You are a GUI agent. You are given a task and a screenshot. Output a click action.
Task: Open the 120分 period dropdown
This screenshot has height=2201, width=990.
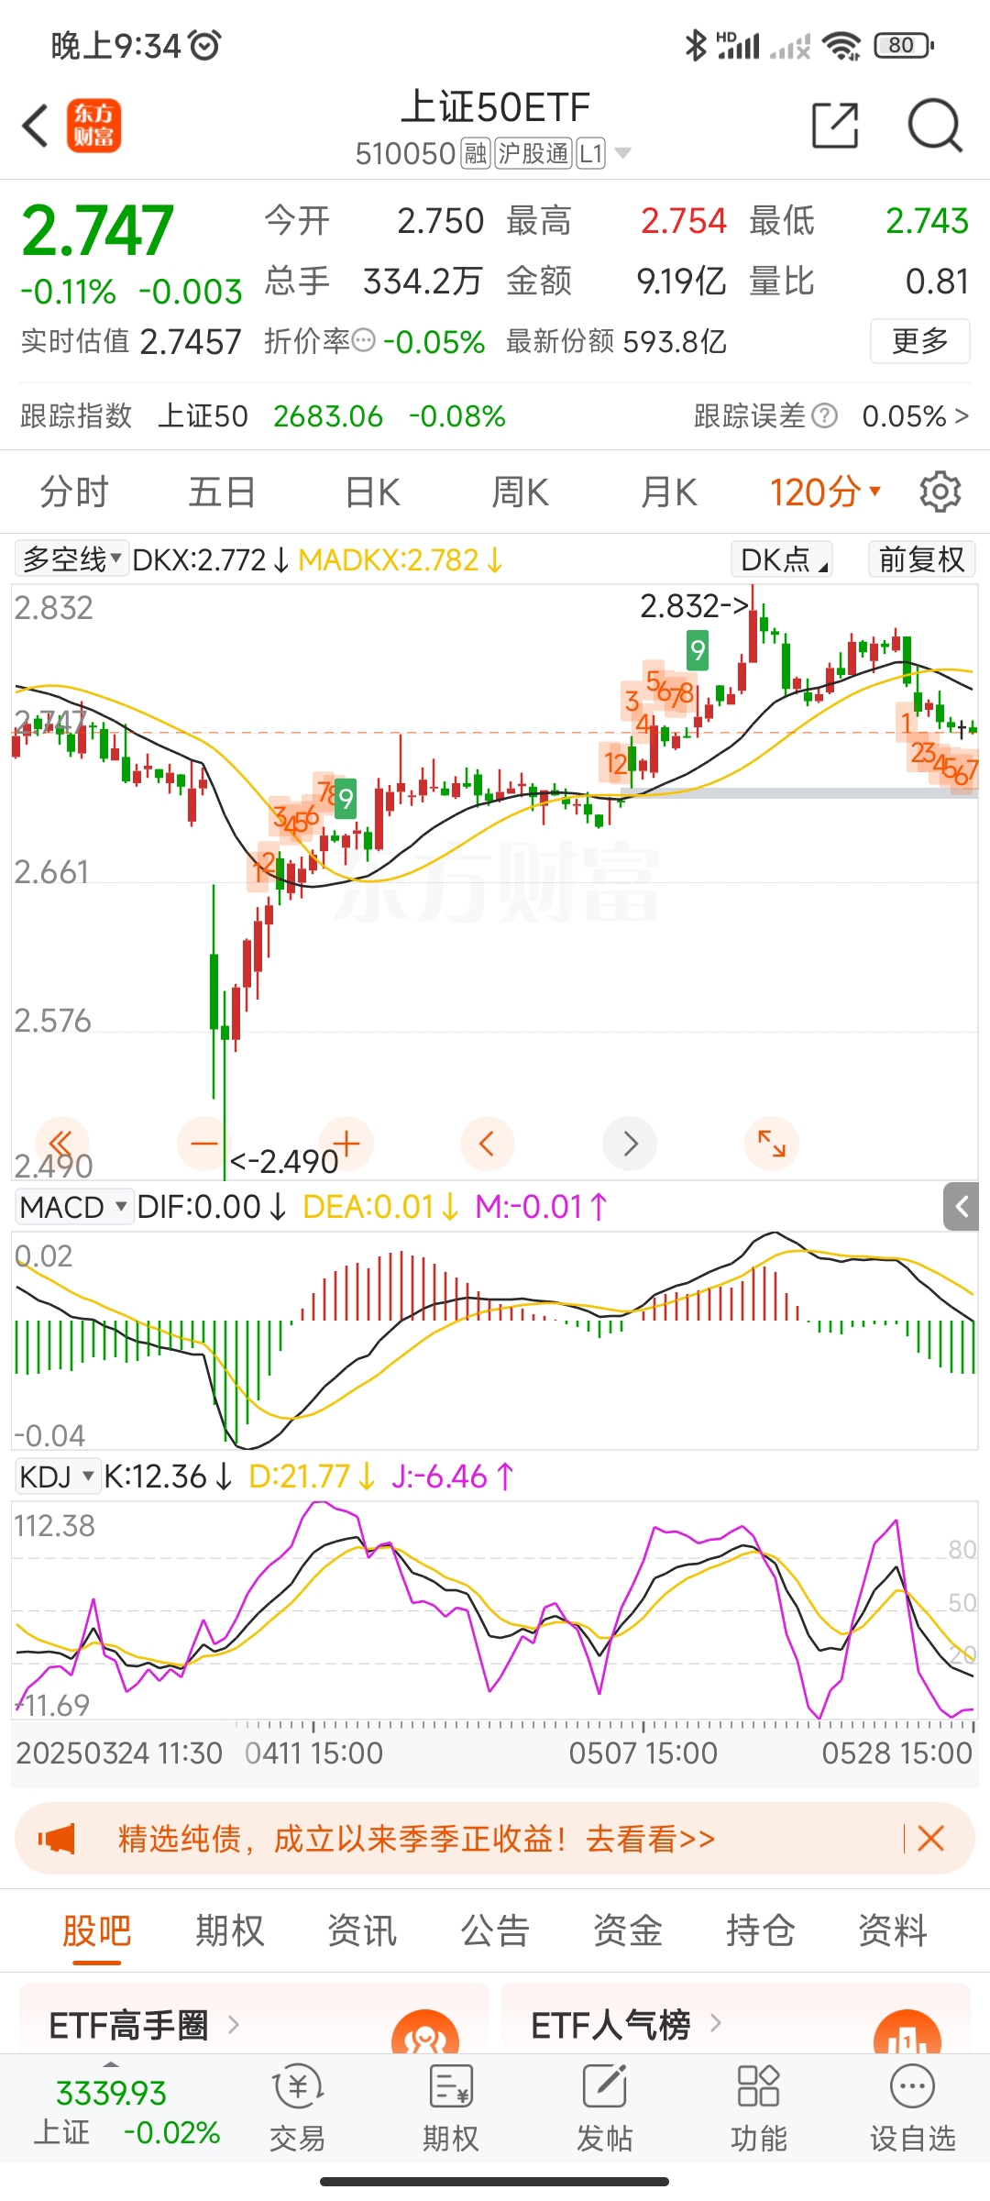coord(825,492)
